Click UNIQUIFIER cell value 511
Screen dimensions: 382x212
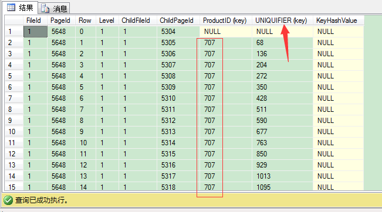(x=282, y=110)
